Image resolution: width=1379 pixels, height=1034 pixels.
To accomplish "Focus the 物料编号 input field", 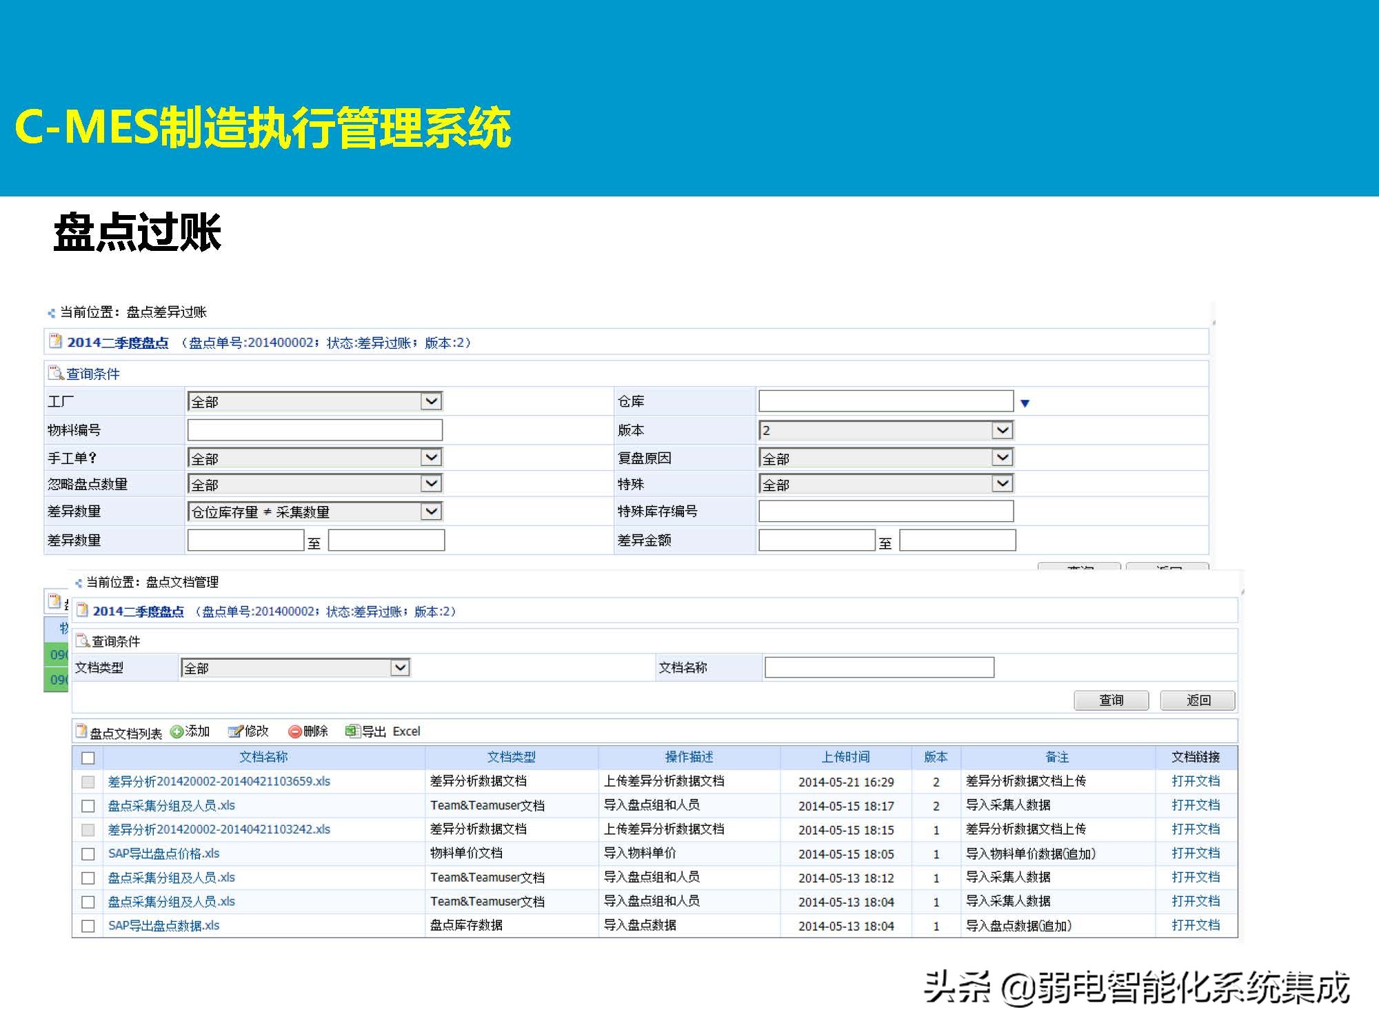I will coord(315,430).
